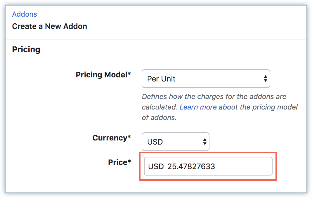Click the Pricing Model dropdown arrows
Image resolution: width=312 pixels, height=198 pixels.
265,79
